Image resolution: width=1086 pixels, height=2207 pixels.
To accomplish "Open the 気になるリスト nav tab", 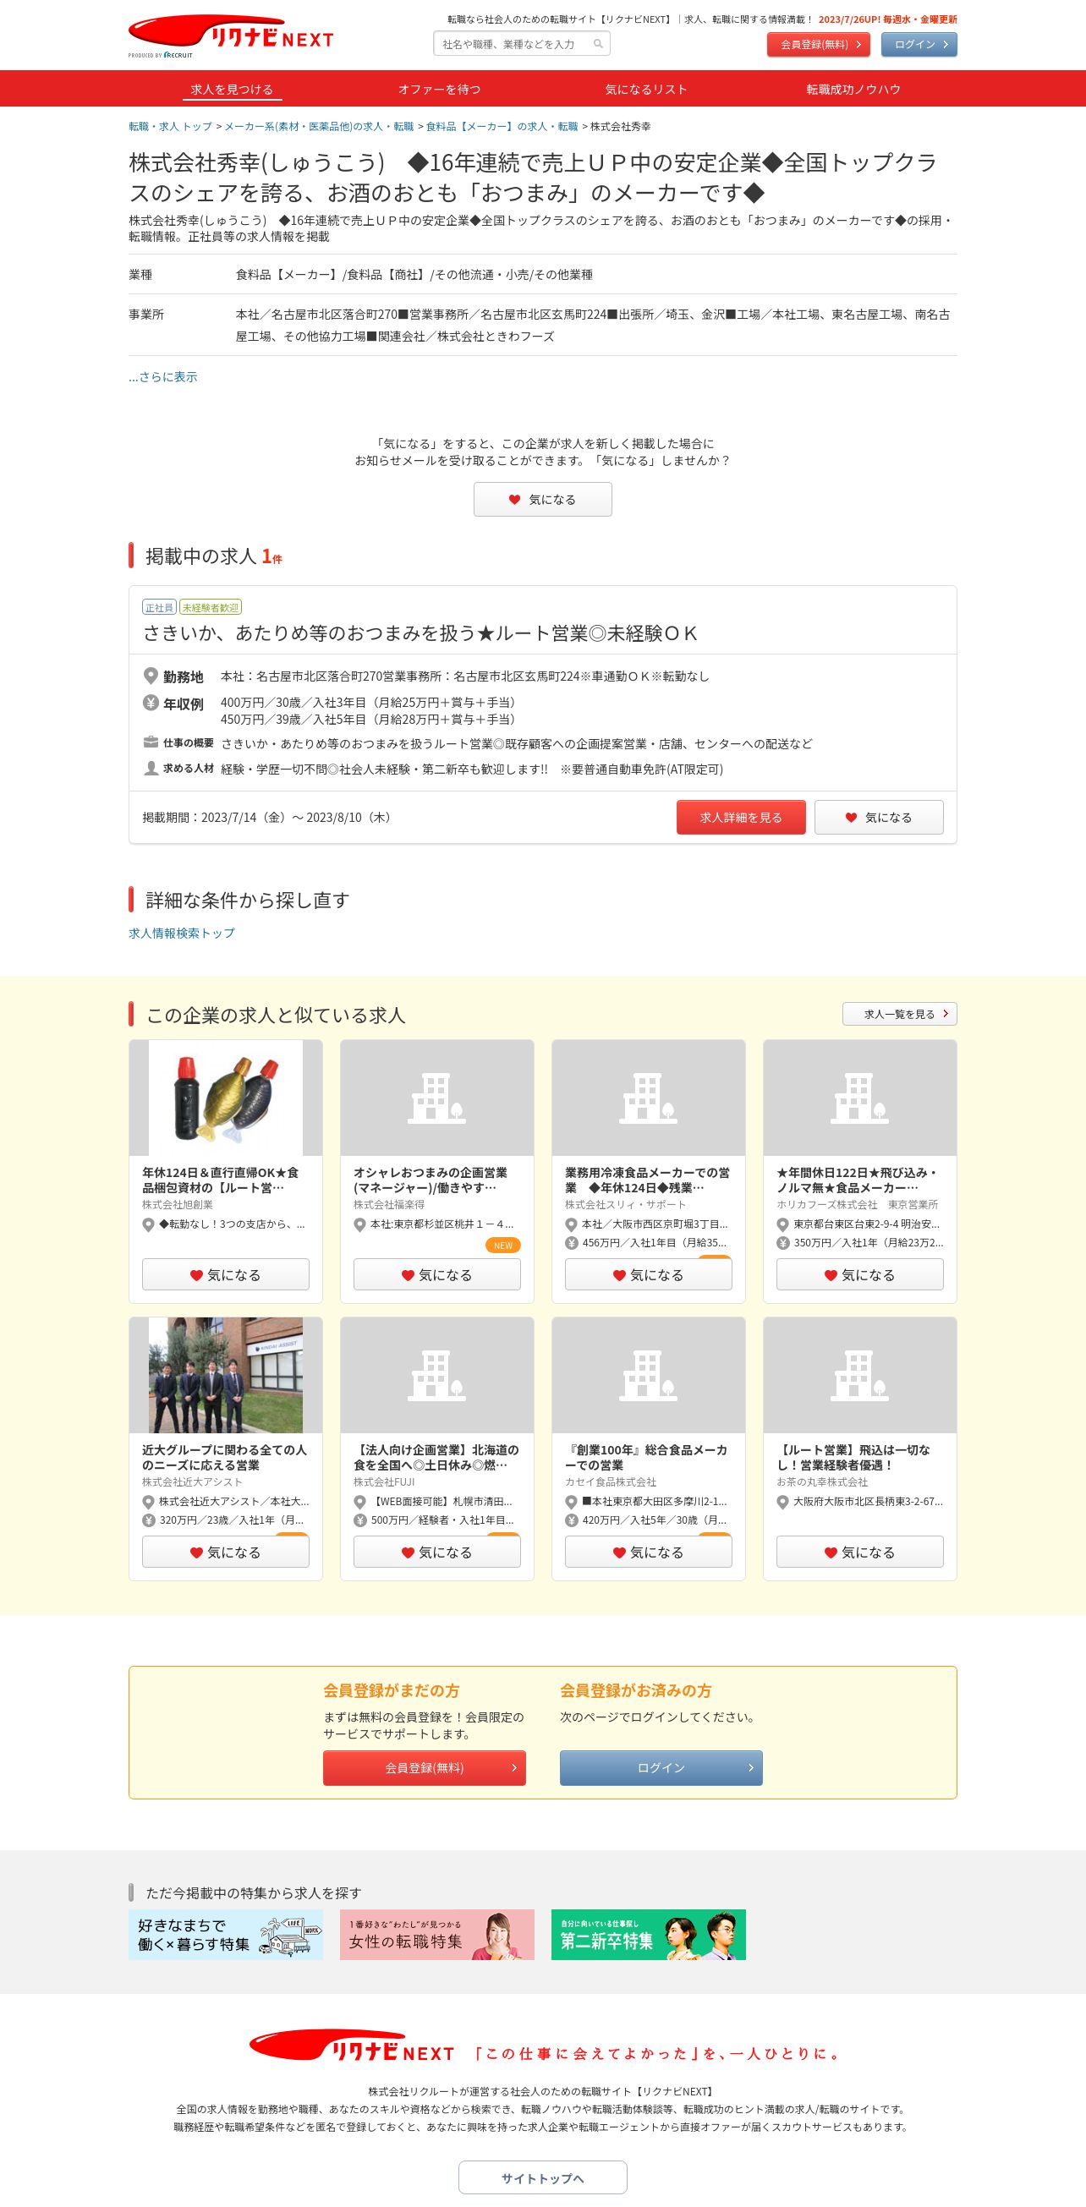I will pyautogui.click(x=646, y=89).
